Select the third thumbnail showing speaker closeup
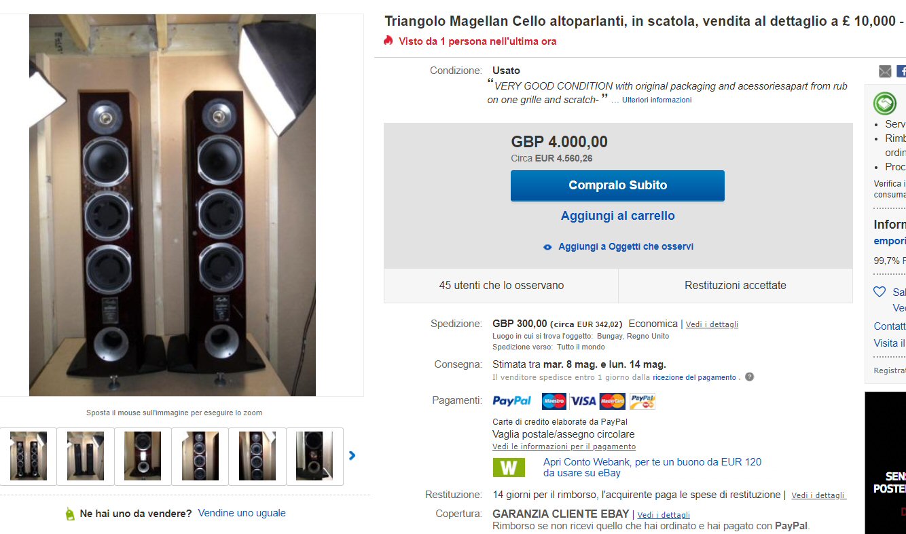Screen dimensions: 906x534 [x=143, y=456]
